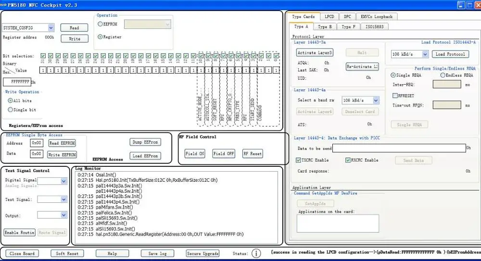Select the Register radio button

tap(100, 37)
